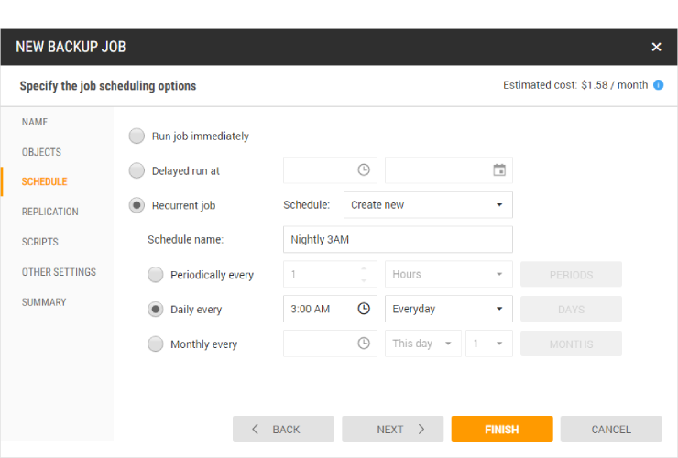Click the clock icon in Monthly every field
Image resolution: width=678 pixels, height=458 pixels.
[x=364, y=343]
